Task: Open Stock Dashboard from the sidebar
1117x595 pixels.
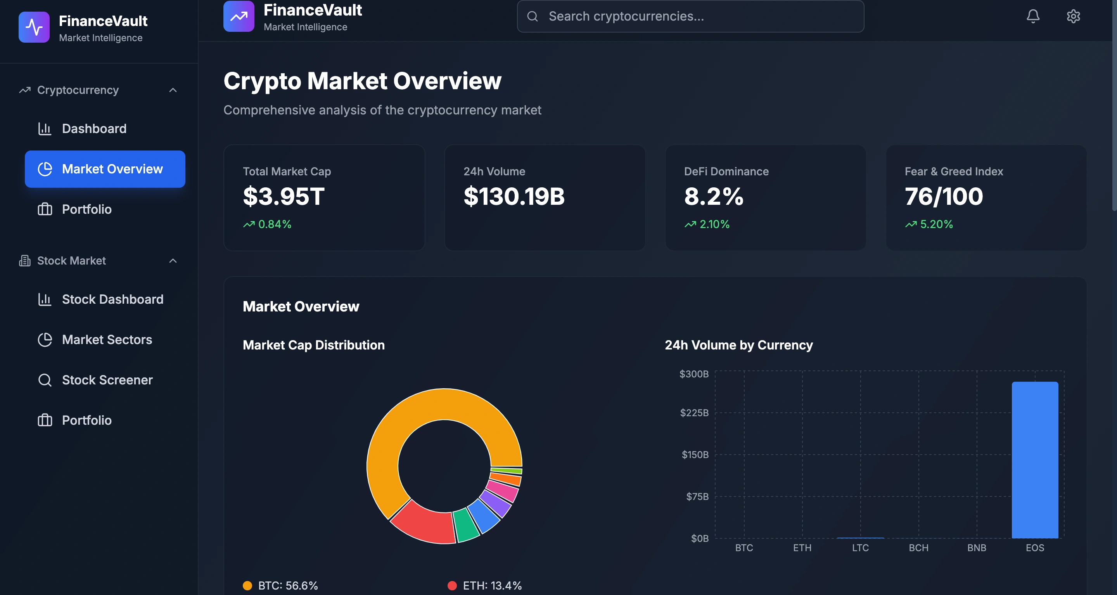Action: [112, 299]
